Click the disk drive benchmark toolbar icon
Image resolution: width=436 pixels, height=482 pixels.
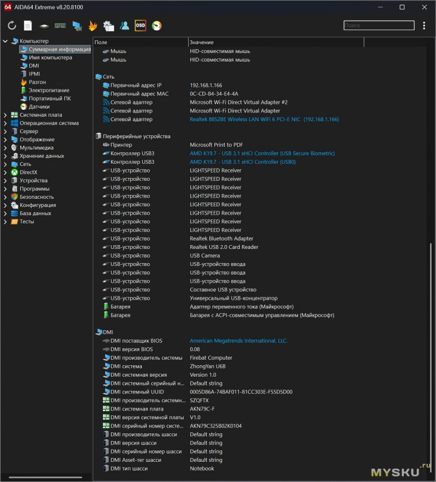click(44, 26)
